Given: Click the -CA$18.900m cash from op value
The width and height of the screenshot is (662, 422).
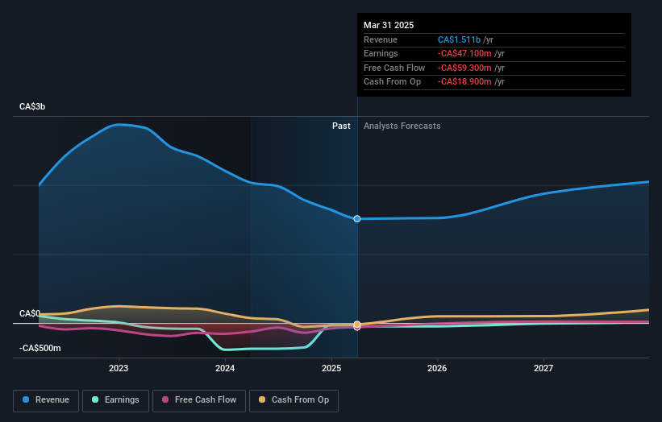Looking at the screenshot, I should tap(464, 82).
